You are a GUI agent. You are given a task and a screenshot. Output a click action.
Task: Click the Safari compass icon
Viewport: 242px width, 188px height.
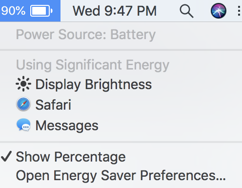[x=23, y=104]
